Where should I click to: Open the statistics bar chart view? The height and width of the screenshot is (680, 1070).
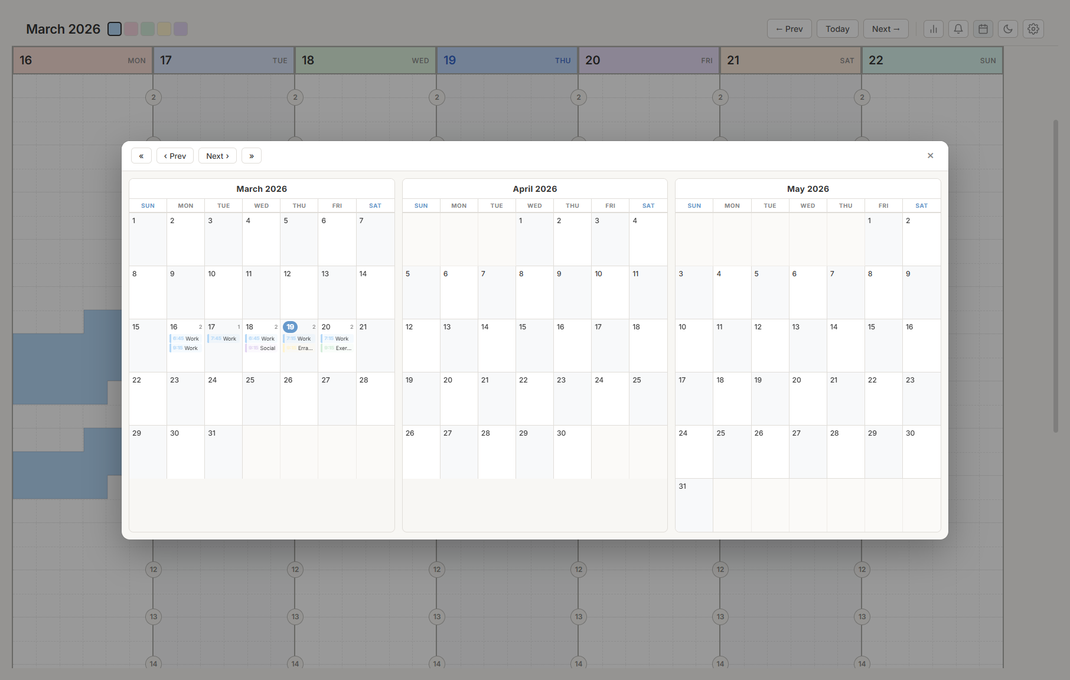(x=933, y=28)
